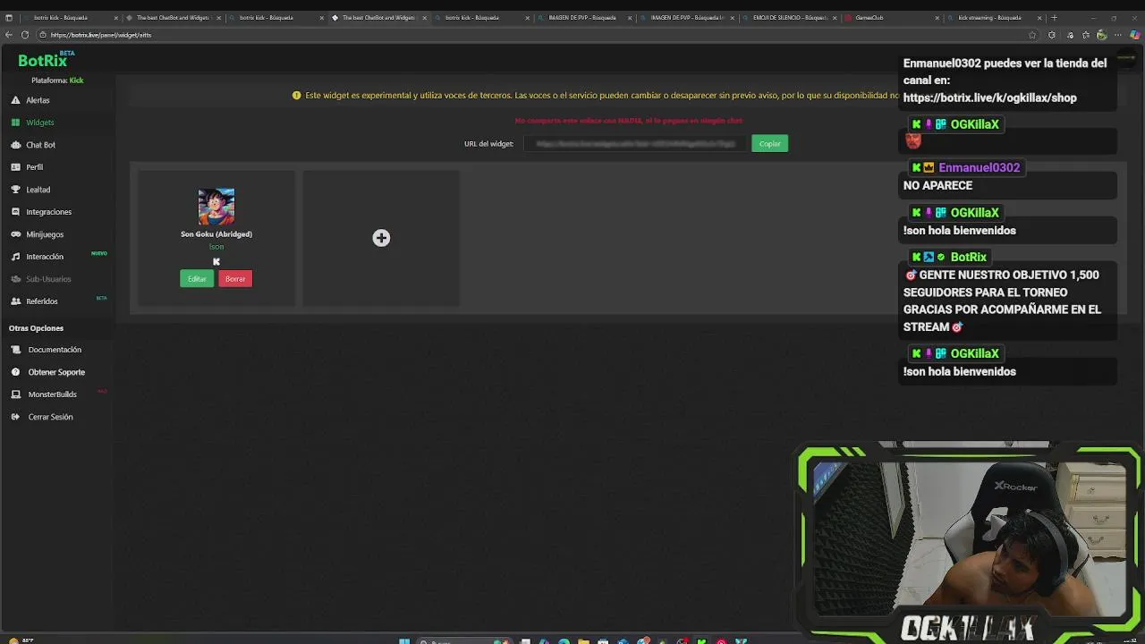Add a new voice with the plus icon
1145x644 pixels.
[381, 238]
